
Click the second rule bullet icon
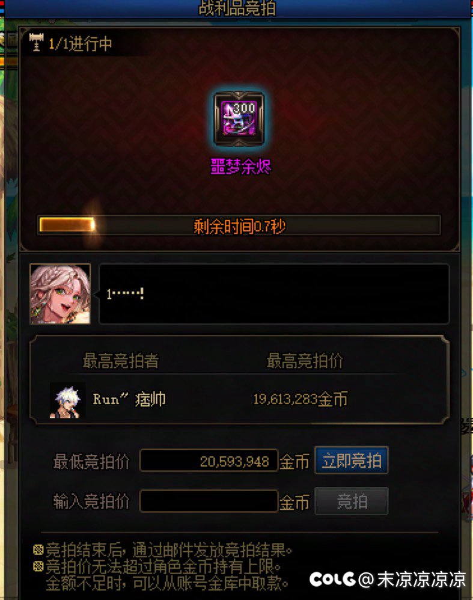(38, 566)
